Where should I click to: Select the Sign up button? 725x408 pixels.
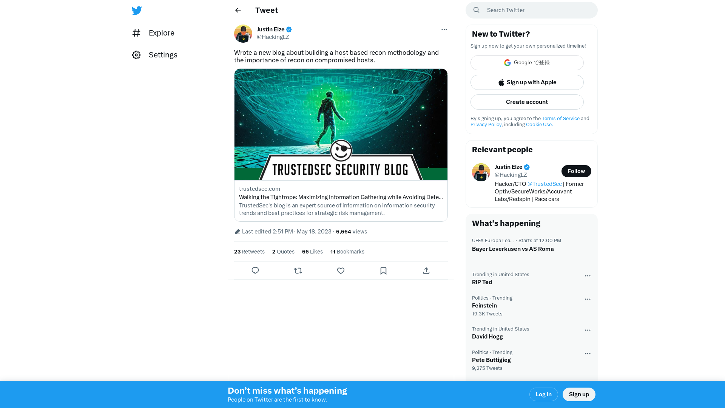point(579,394)
